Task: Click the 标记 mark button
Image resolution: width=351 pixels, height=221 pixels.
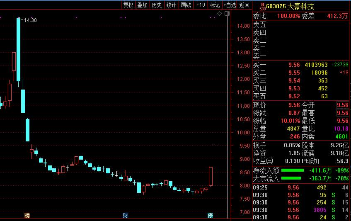Action: (x=215, y=5)
